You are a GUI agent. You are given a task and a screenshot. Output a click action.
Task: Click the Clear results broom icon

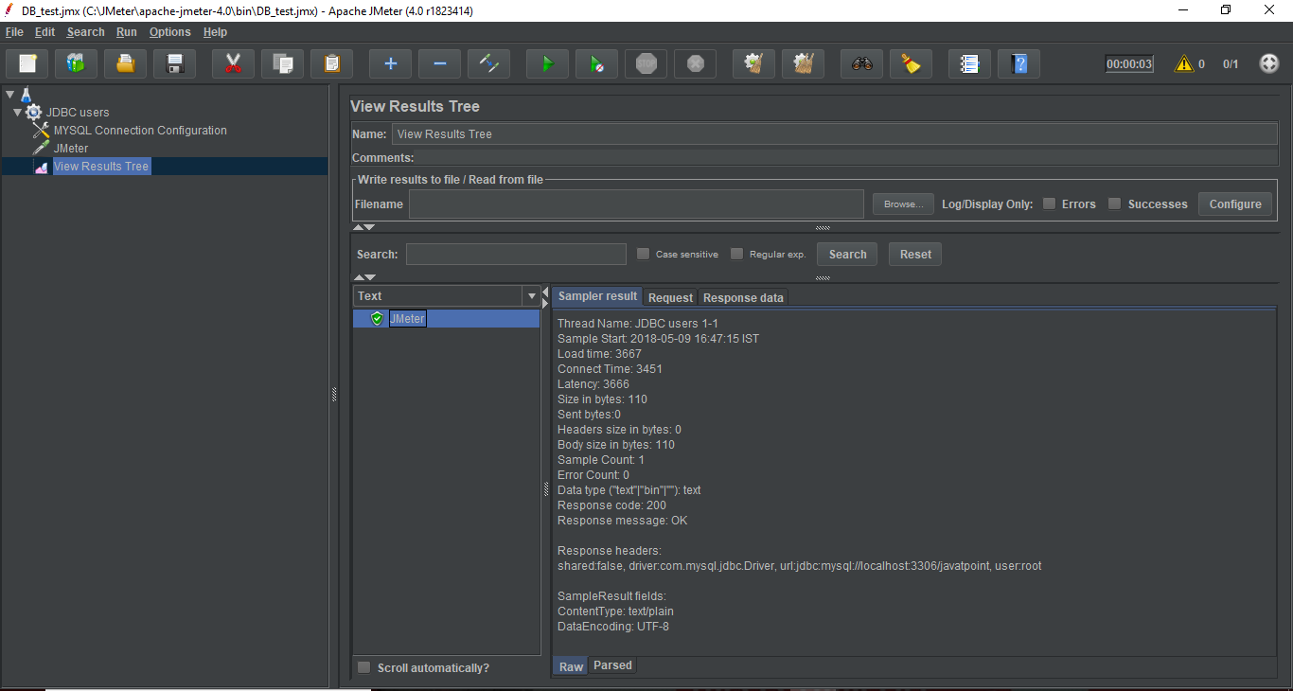click(x=753, y=64)
